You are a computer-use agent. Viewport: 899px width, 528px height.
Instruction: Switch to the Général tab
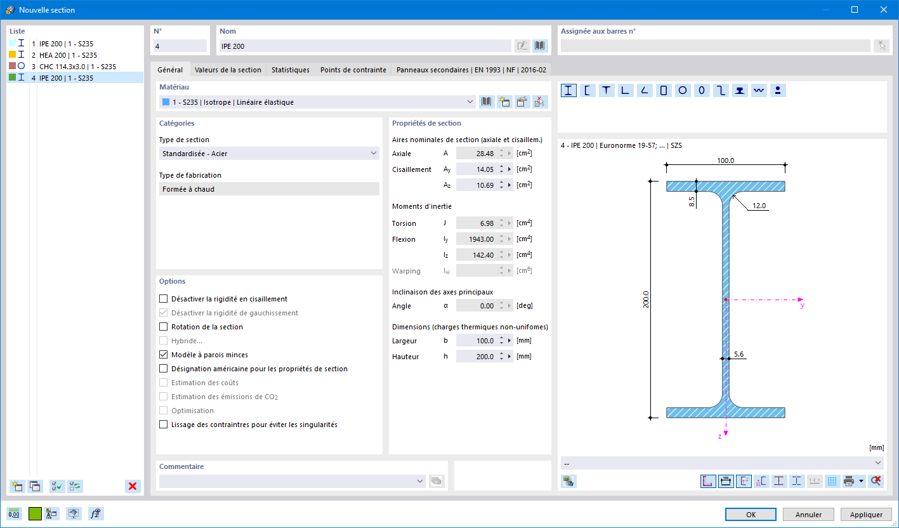pos(170,70)
